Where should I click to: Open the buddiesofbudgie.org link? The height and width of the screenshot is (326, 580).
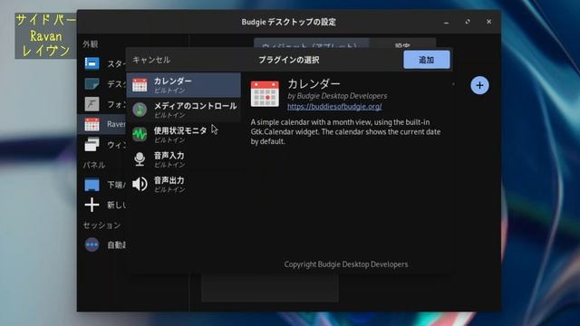(x=334, y=107)
